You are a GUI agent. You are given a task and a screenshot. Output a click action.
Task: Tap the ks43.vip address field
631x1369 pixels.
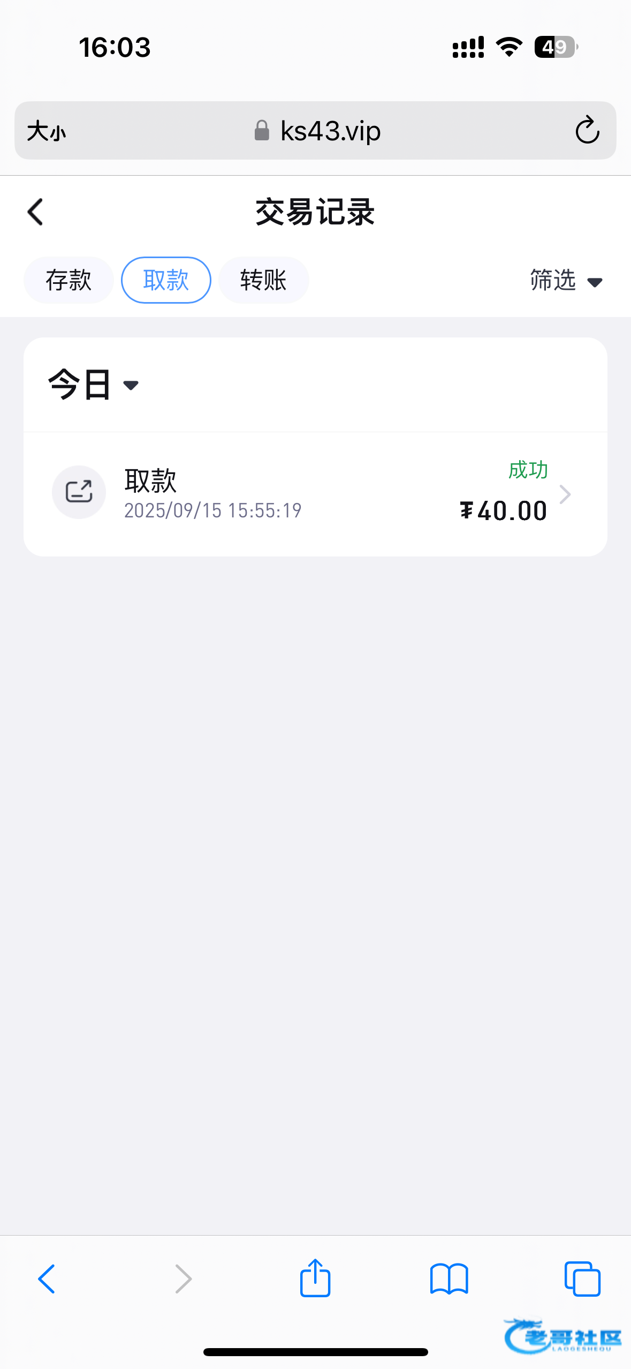tap(330, 131)
